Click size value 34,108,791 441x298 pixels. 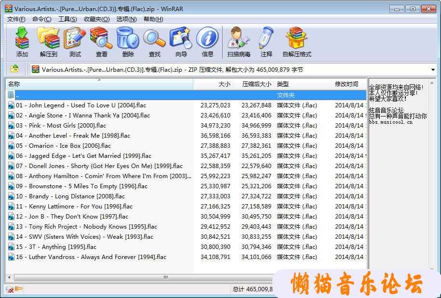point(215,257)
